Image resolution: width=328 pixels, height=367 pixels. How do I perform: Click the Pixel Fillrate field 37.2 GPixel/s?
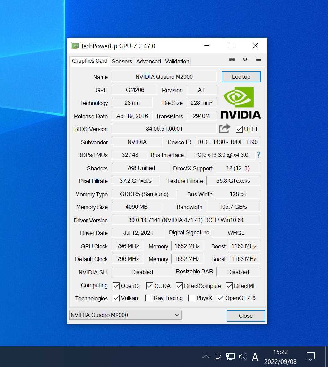[136, 181]
